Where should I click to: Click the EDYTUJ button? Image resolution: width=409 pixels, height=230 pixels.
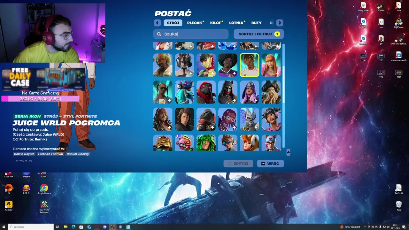(x=238, y=164)
